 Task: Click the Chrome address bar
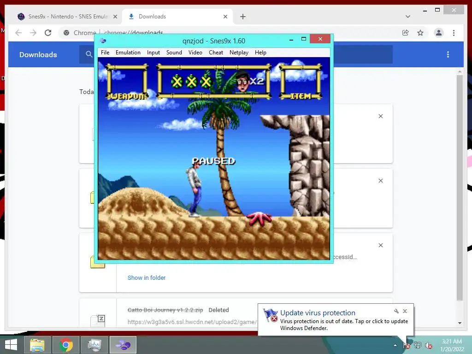click(x=229, y=33)
